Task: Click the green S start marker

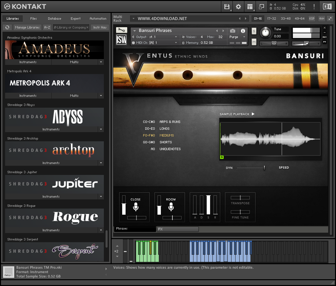Action: [222, 157]
